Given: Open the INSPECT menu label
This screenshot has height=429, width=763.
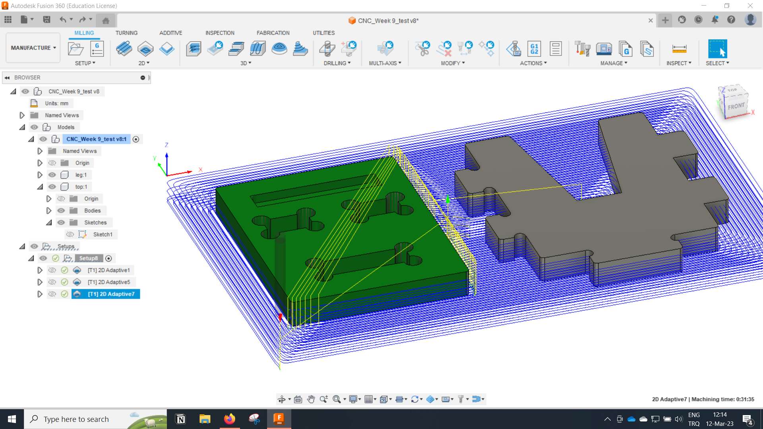Looking at the screenshot, I should pyautogui.click(x=679, y=63).
